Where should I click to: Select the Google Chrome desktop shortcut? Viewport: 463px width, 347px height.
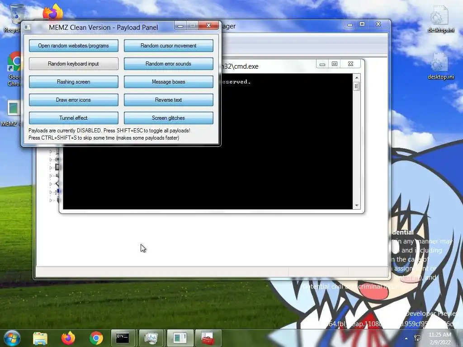point(14,69)
